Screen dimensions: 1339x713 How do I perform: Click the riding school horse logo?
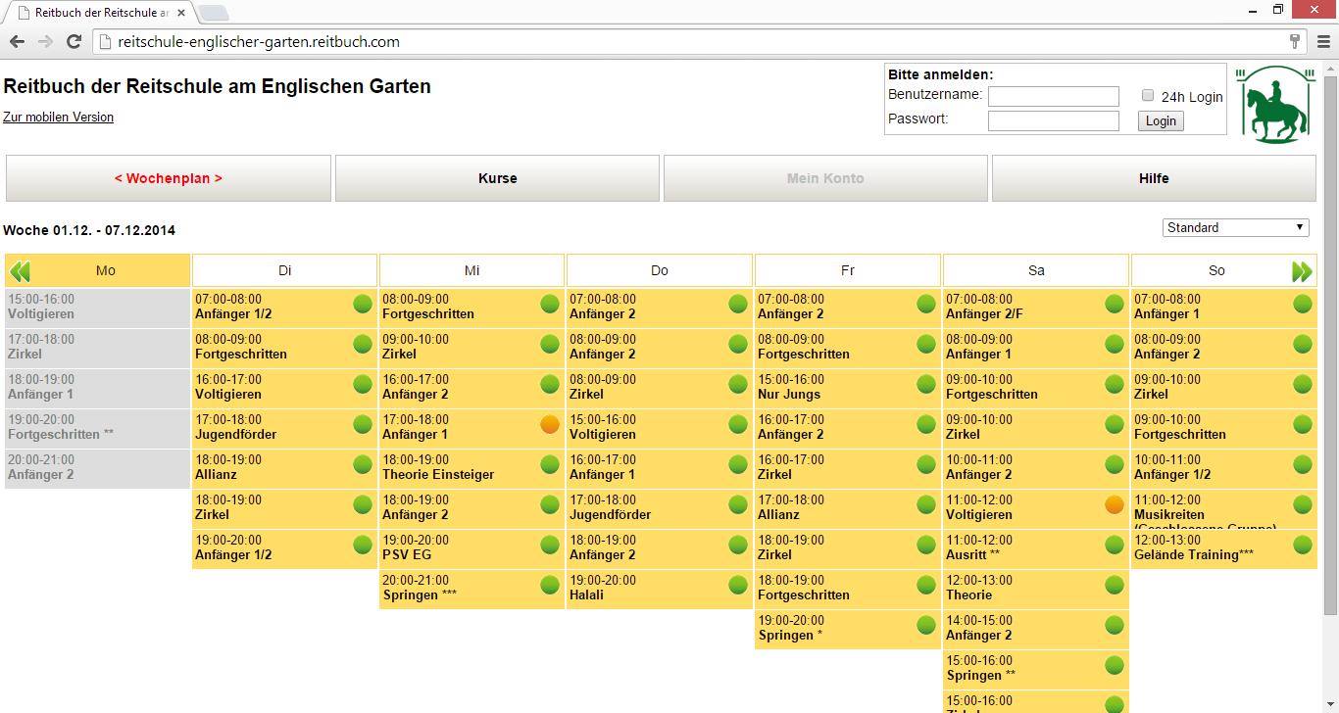1274,104
